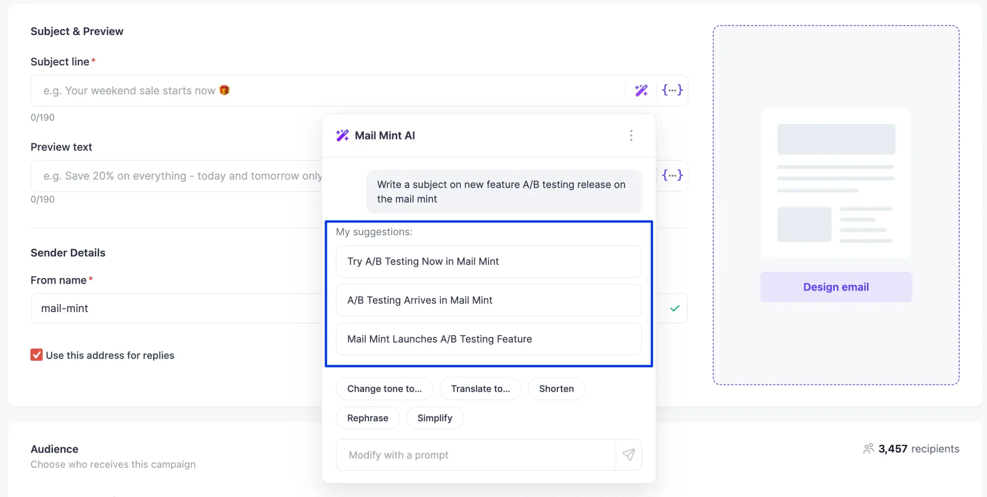
Task: Select suggestion Mail Mint Launches A/B Testing Feature
Action: pyautogui.click(x=488, y=339)
